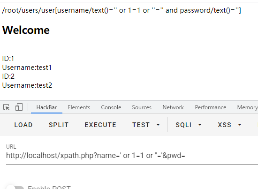Toggle the Enable POST switch
The image size is (258, 189).
pyautogui.click(x=15, y=188)
